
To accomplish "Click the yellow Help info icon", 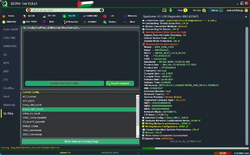I will 185,10.
